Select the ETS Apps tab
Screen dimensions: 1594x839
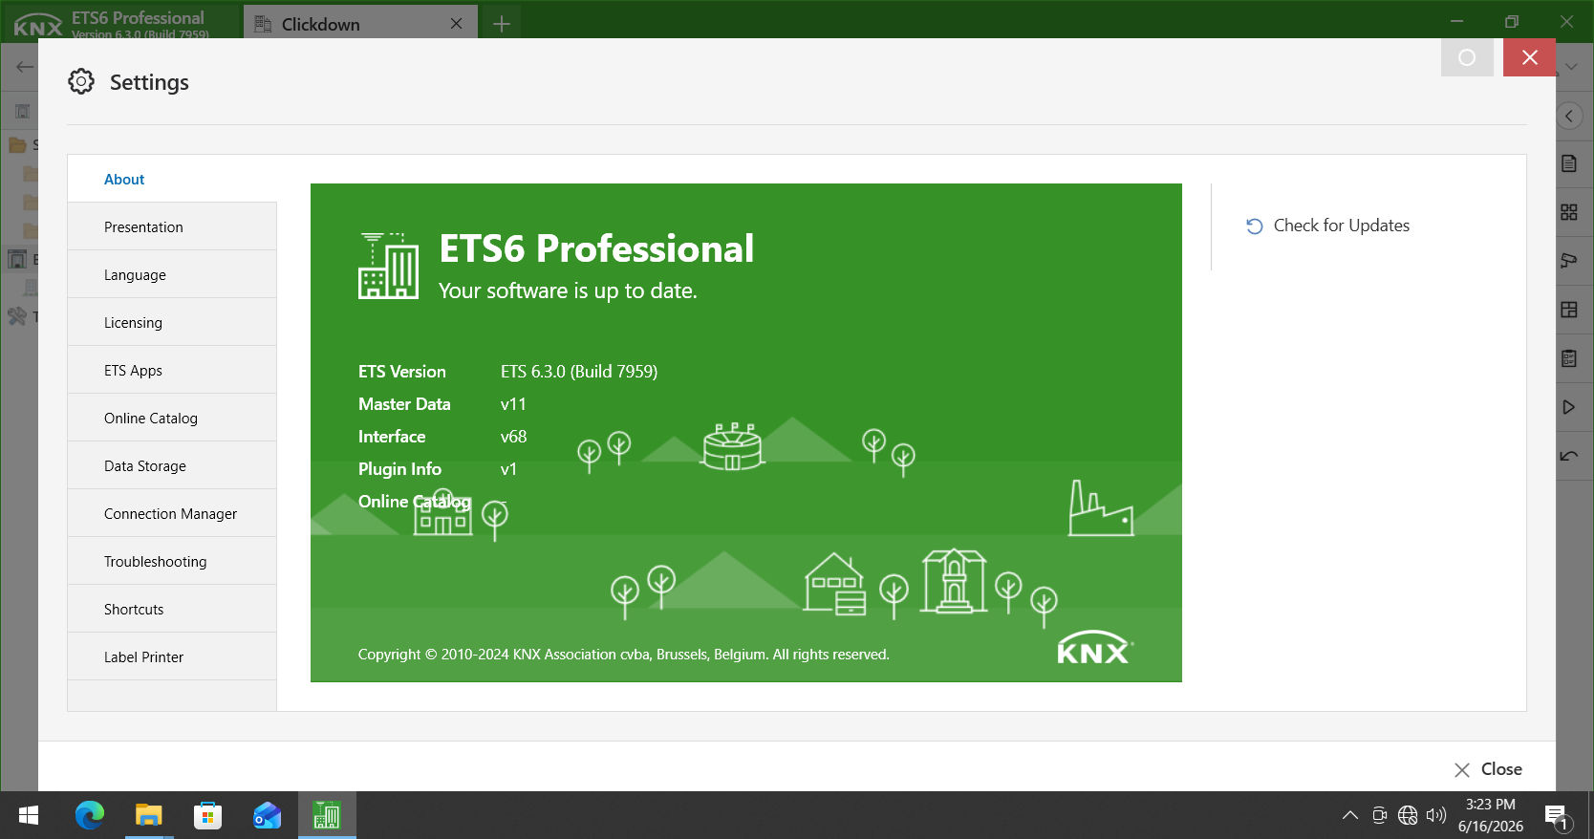[172, 370]
